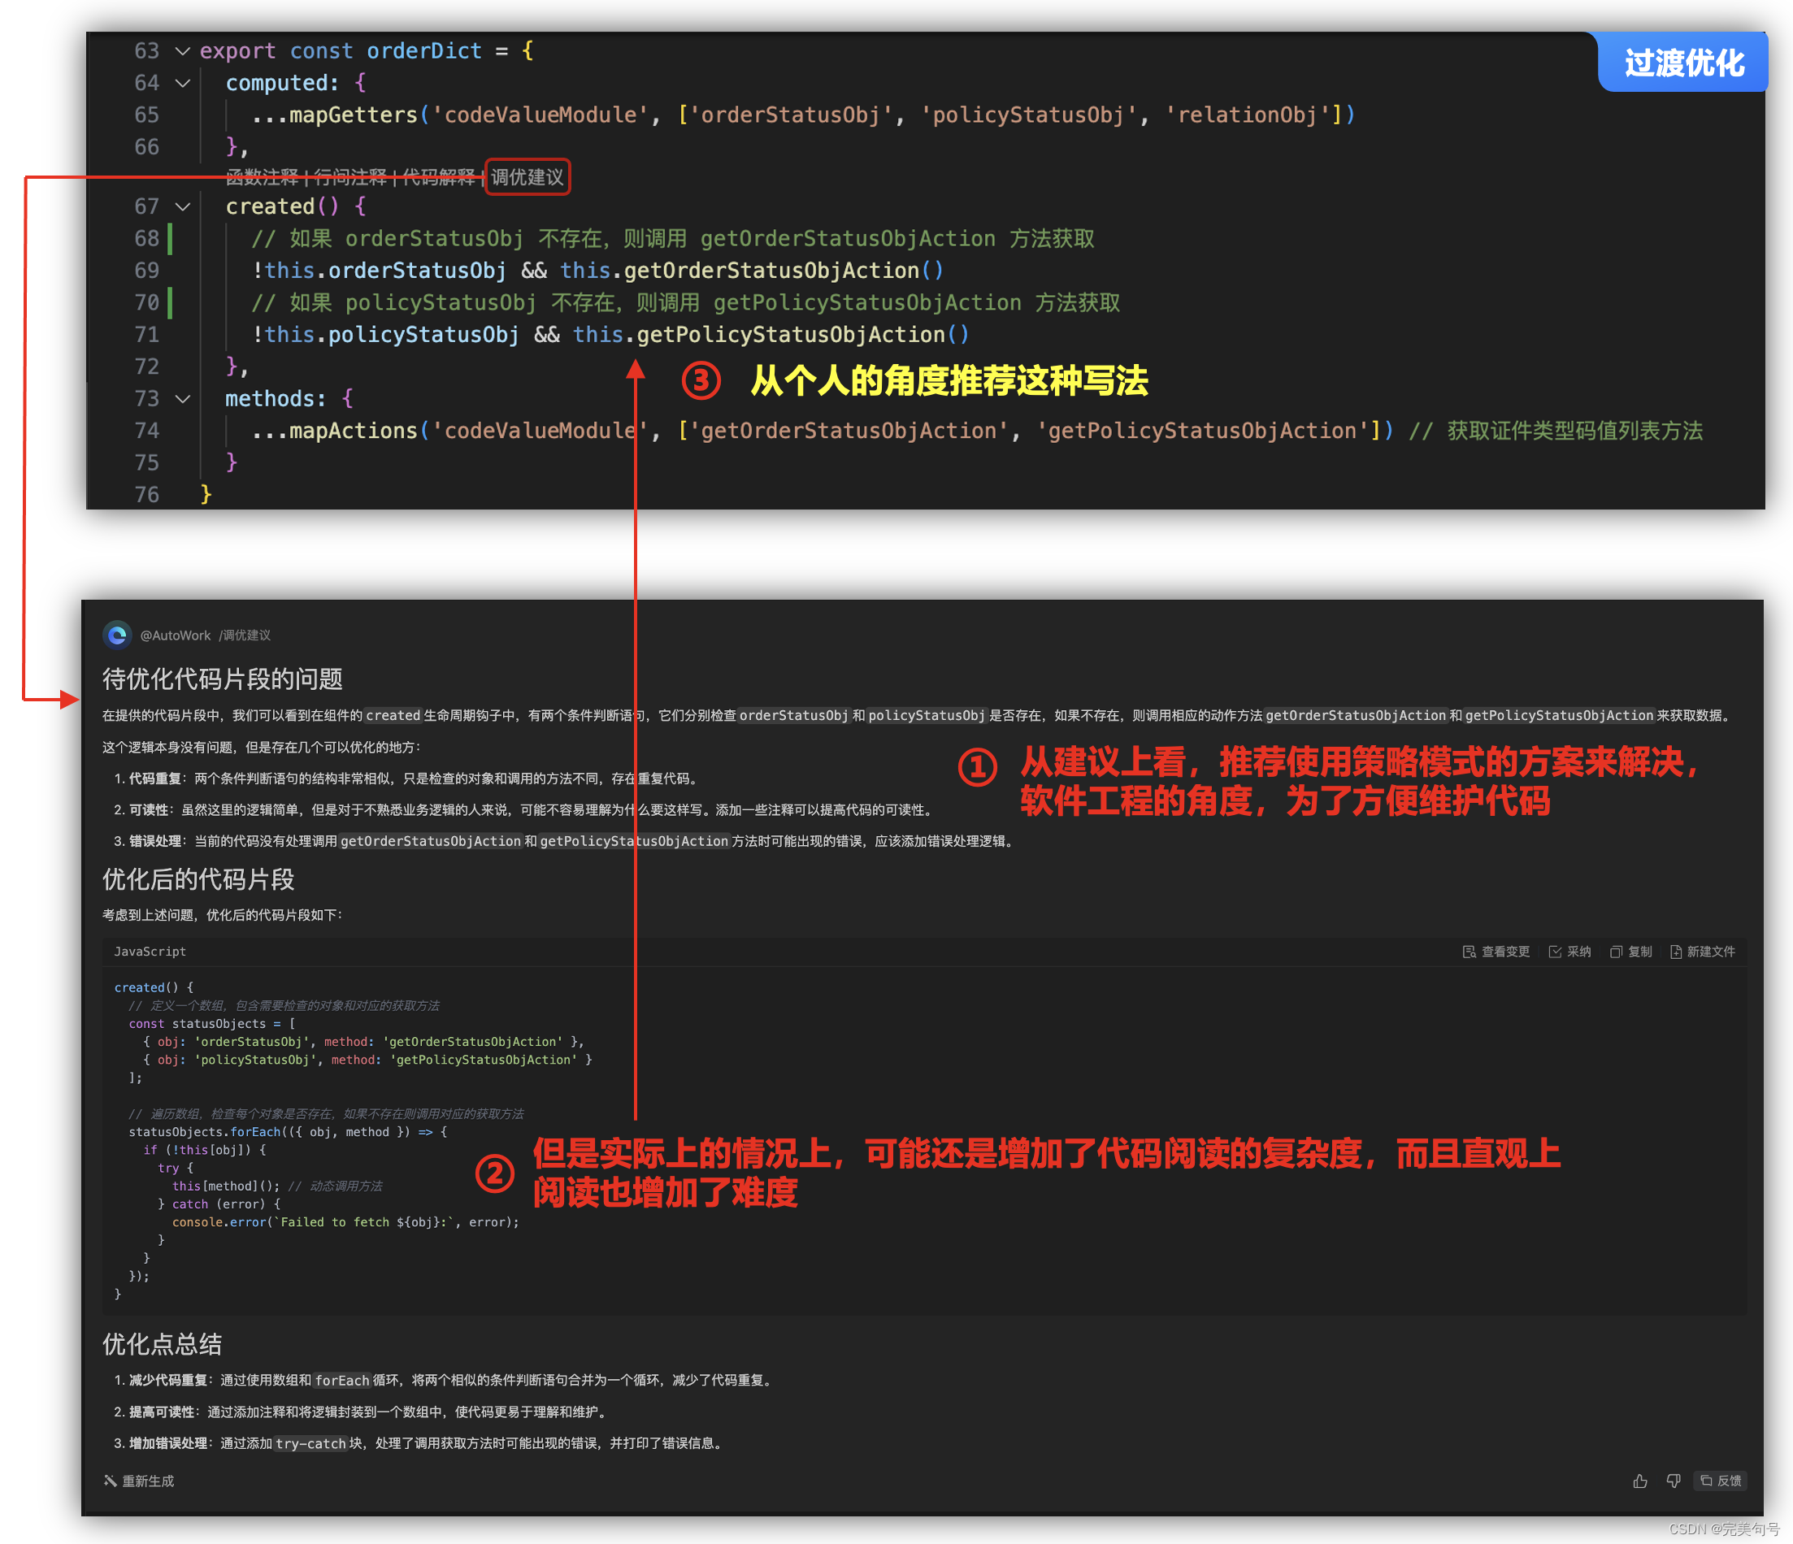The image size is (1793, 1544).
Task: Click the 优化后的代码片段 heading
Action: click(198, 880)
